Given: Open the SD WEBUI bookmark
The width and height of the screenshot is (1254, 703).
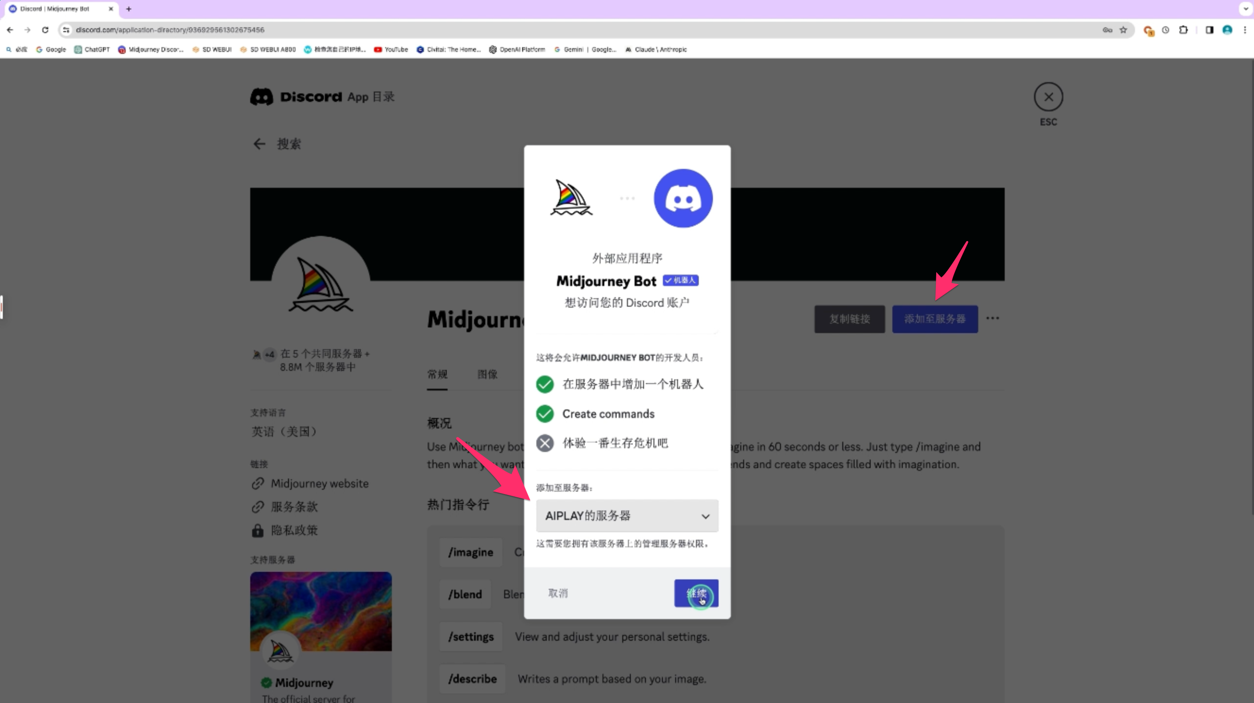Looking at the screenshot, I should pyautogui.click(x=212, y=49).
